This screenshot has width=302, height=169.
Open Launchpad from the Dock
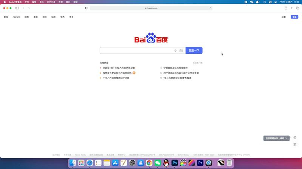click(x=81, y=163)
